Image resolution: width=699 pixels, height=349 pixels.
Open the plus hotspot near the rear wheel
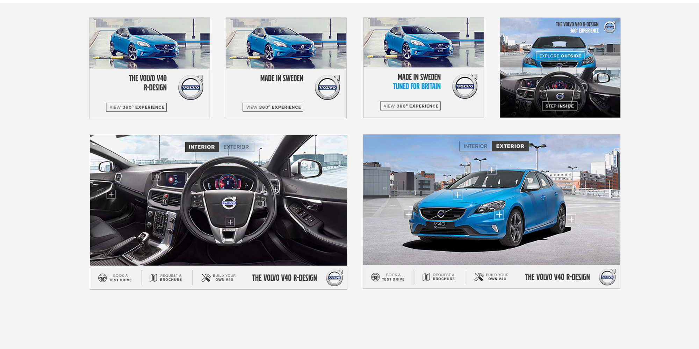click(x=571, y=219)
